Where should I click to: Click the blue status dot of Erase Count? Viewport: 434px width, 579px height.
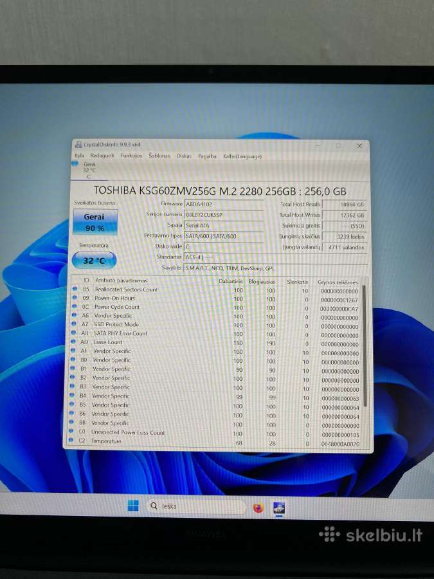coord(73,342)
